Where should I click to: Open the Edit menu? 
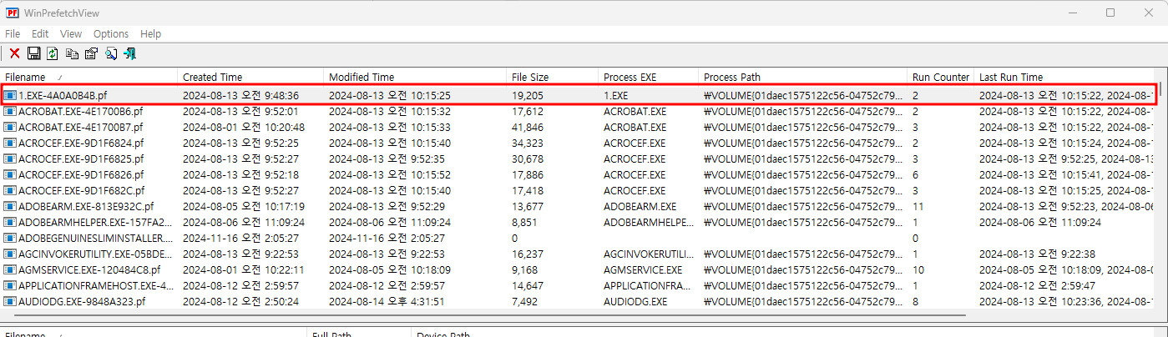(40, 34)
